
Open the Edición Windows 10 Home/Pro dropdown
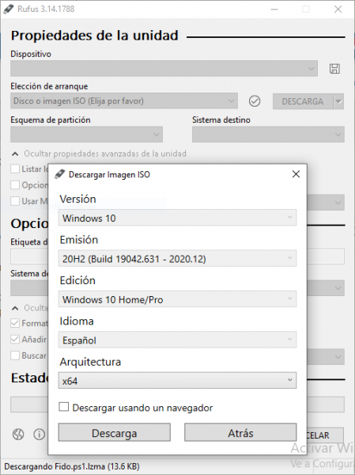tap(177, 299)
